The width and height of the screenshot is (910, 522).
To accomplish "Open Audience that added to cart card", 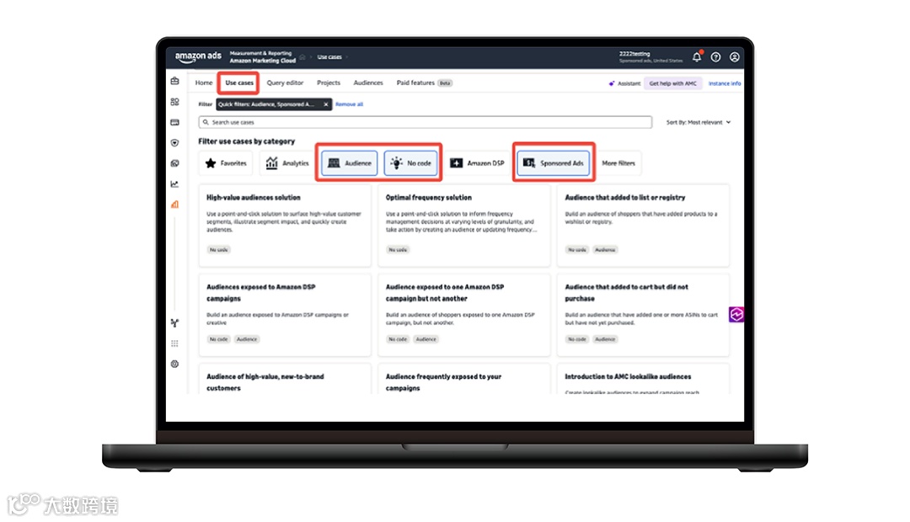I will click(x=643, y=315).
